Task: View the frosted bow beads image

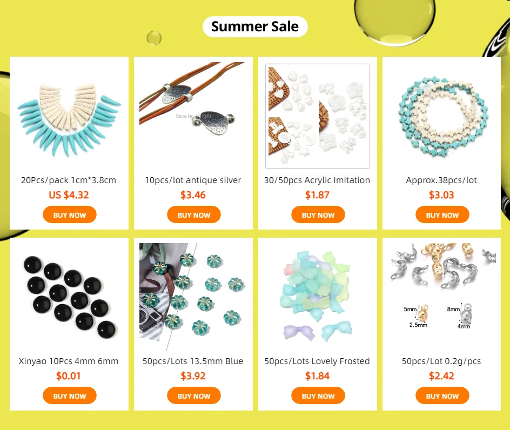Action: coord(318,297)
